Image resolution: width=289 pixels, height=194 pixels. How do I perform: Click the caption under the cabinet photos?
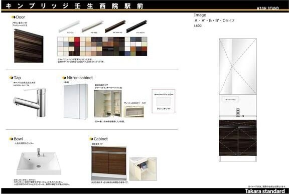(x=110, y=182)
